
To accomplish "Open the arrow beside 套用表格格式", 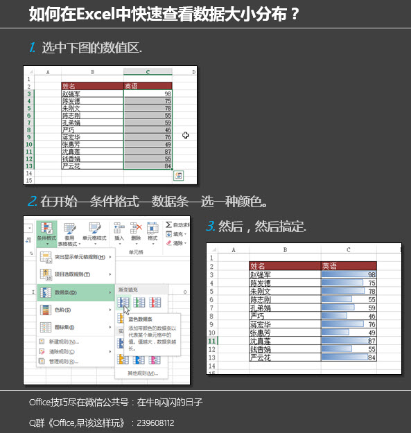I will click(x=80, y=244).
